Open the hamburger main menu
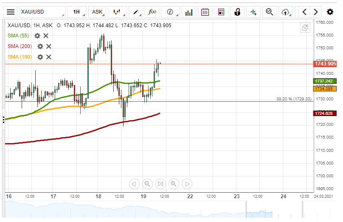 point(11,12)
